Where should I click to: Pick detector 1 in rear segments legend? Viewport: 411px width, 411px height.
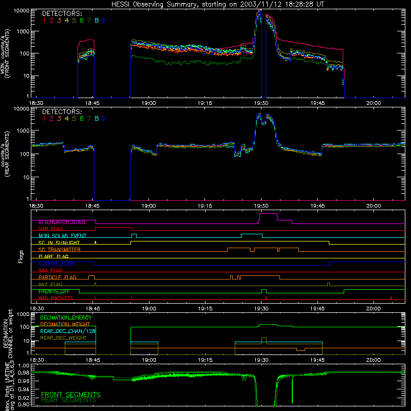pos(44,119)
